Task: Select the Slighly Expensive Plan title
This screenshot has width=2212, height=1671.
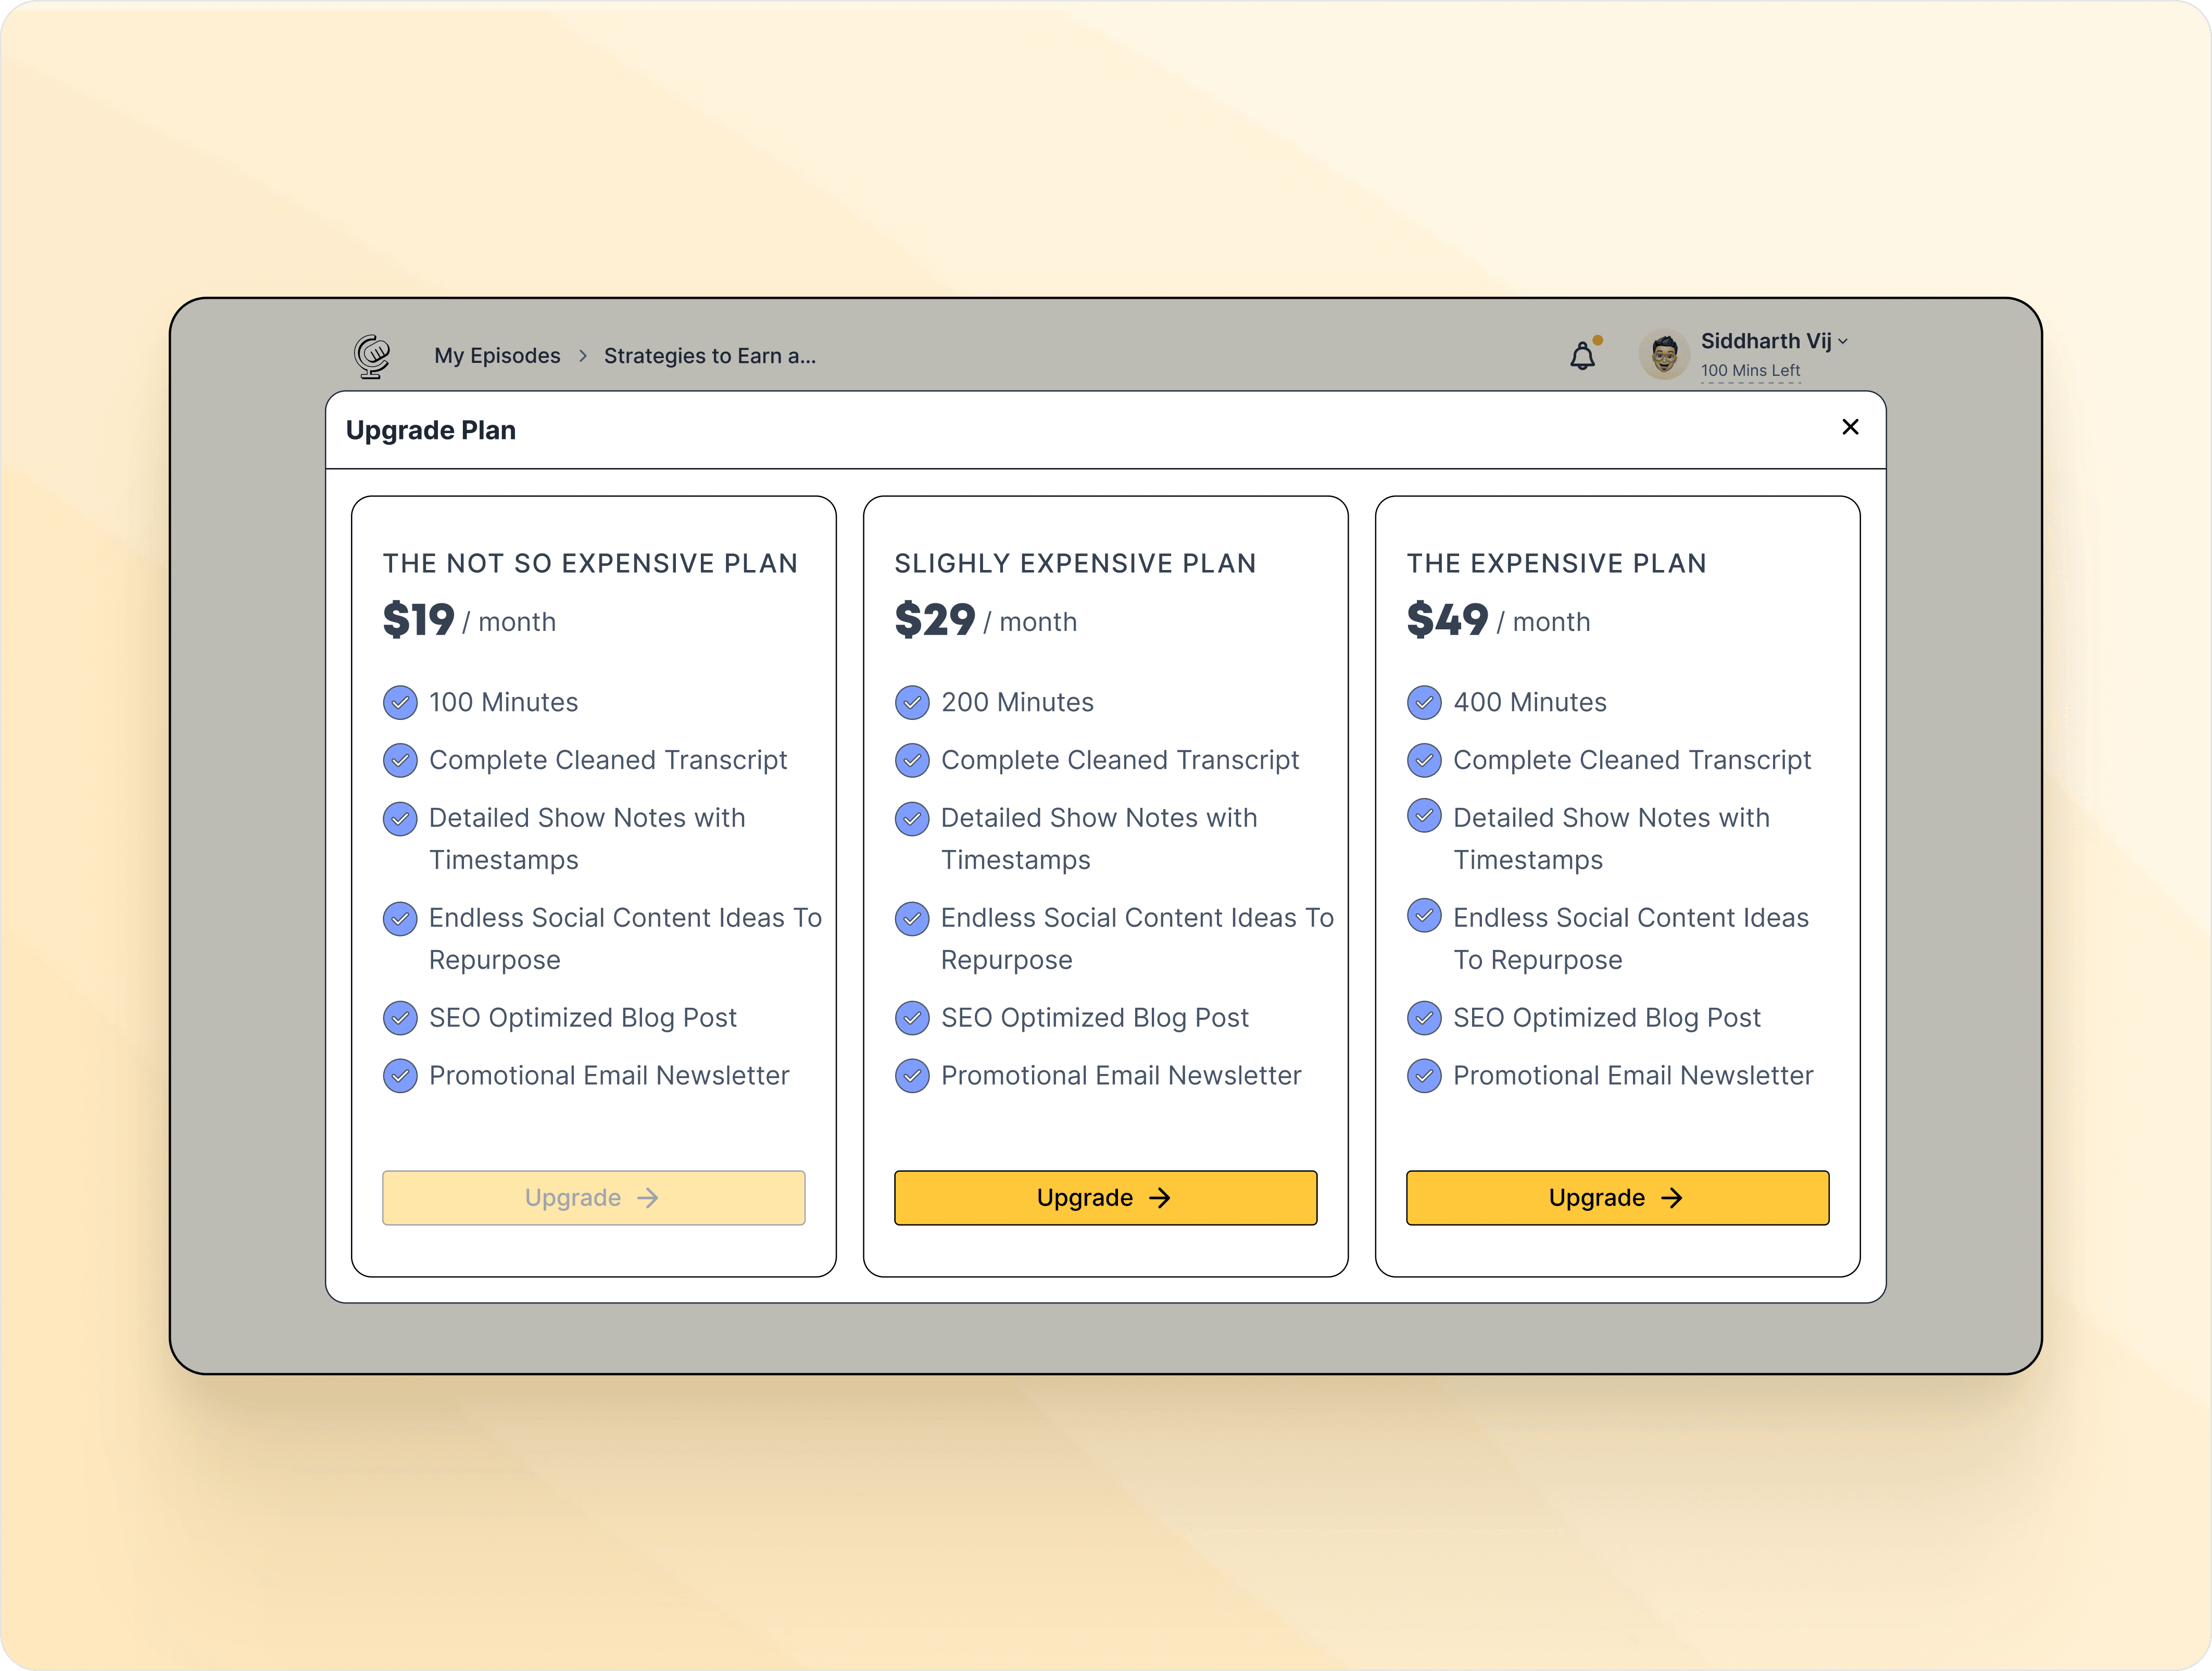Action: click(x=1075, y=563)
